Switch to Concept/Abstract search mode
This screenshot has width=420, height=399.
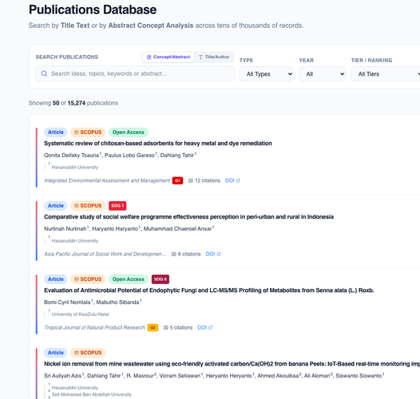[x=168, y=57]
